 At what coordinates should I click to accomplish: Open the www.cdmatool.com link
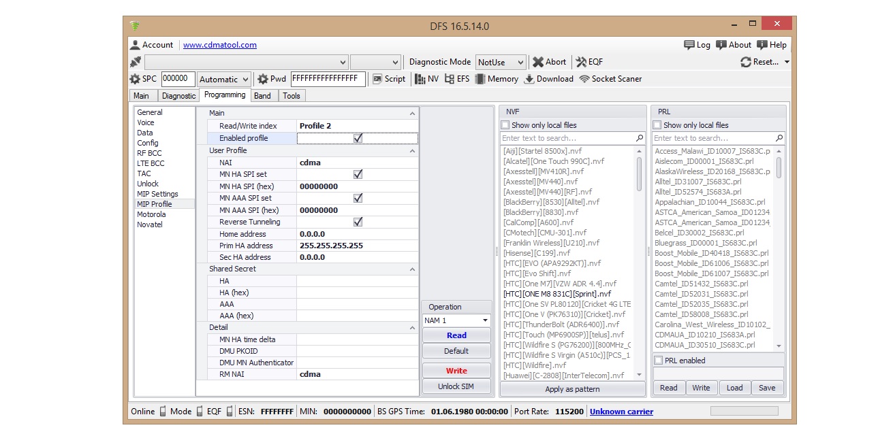(220, 45)
